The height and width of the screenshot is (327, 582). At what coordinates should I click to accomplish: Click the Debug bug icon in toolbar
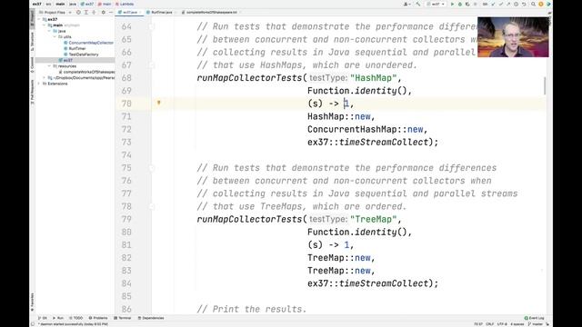(460, 4)
